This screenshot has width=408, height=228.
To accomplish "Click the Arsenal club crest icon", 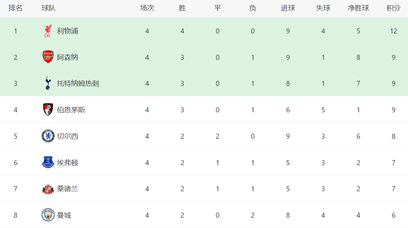I will (x=48, y=57).
